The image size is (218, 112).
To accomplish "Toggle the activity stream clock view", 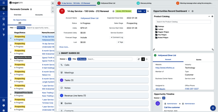I will click(x=147, y=59).
